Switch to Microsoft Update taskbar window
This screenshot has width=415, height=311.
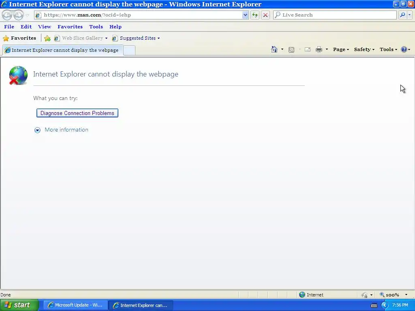75,305
